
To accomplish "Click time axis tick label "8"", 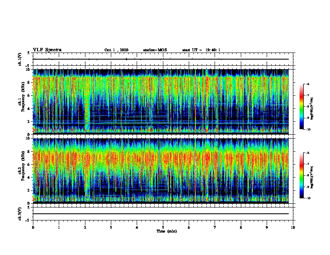I will (241, 227).
